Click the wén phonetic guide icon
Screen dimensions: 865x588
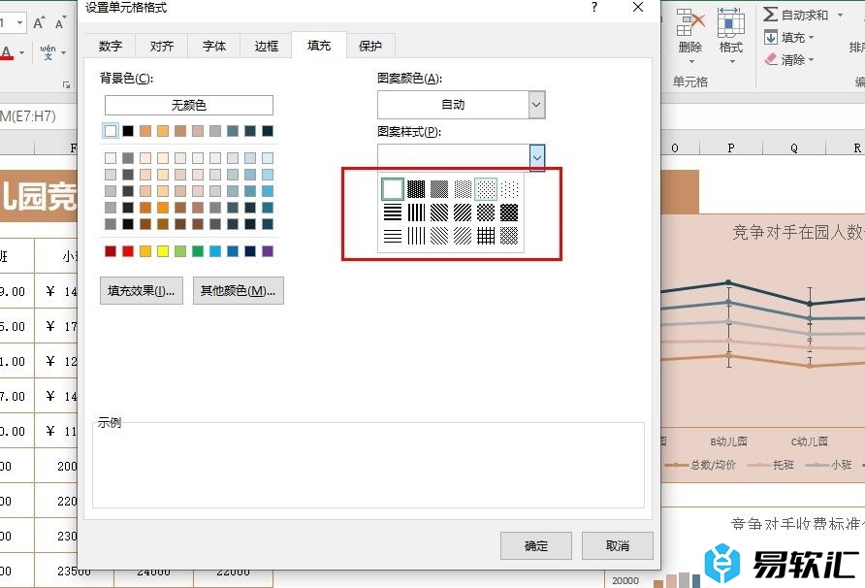click(x=48, y=52)
